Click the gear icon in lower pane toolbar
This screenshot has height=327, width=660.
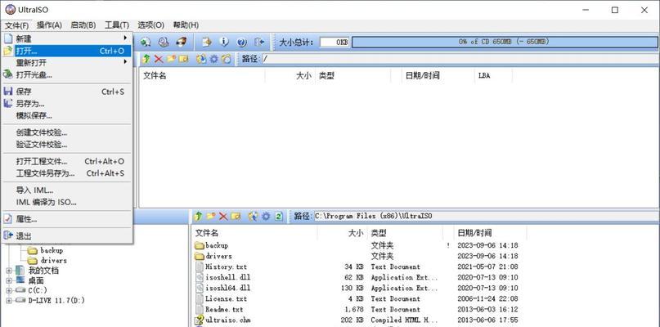pyautogui.click(x=266, y=217)
